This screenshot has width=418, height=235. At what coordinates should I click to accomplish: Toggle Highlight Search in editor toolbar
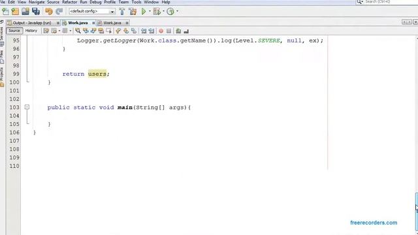coord(101,31)
